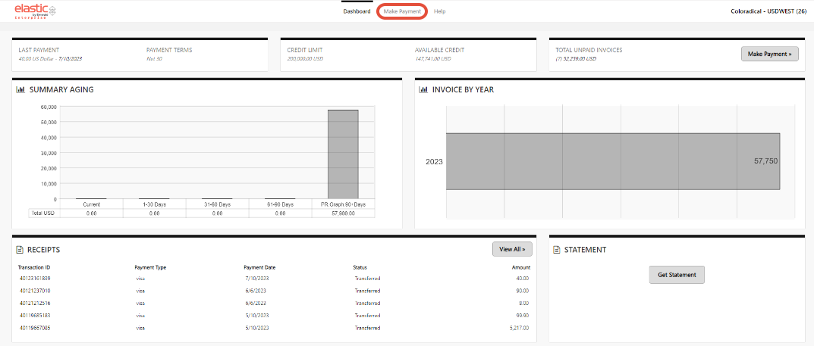View all receipts with View All button
The width and height of the screenshot is (814, 346).
tap(512, 249)
